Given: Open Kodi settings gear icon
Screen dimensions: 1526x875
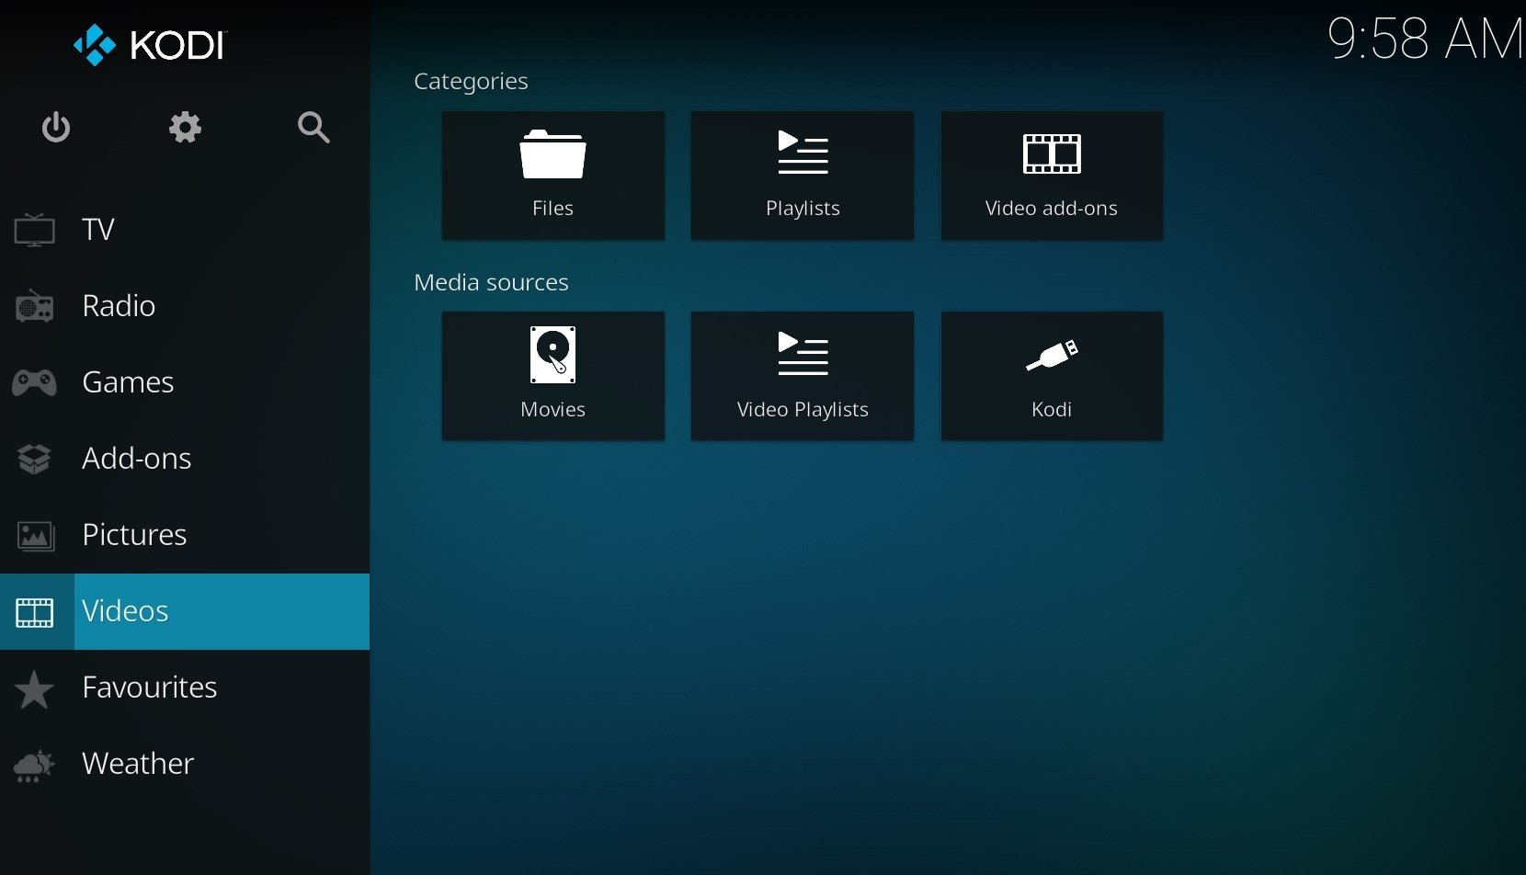Looking at the screenshot, I should click(185, 127).
